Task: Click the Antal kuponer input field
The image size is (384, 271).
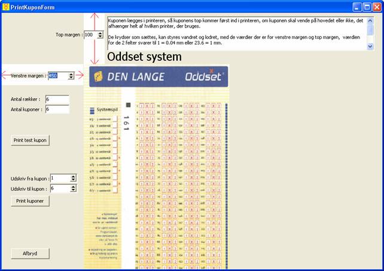Action: click(57, 109)
